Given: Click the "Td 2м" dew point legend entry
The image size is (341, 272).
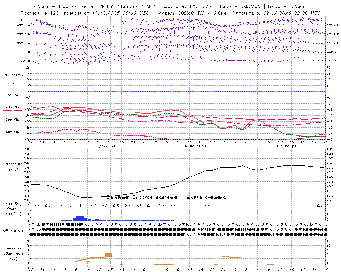Looking at the screenshot, I should pyautogui.click(x=13, y=95).
